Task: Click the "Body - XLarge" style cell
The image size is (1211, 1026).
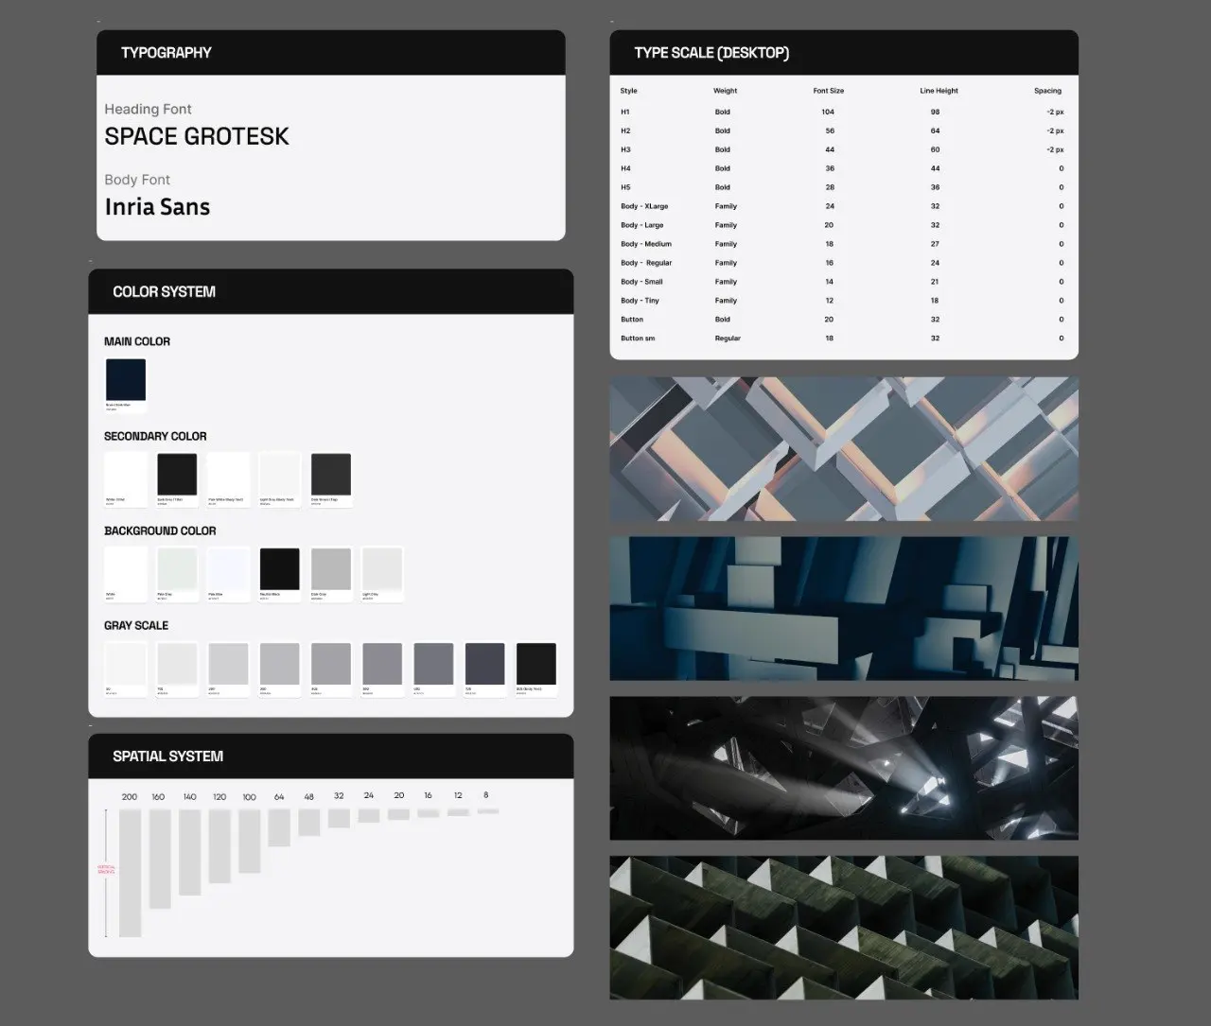Action: [644, 206]
